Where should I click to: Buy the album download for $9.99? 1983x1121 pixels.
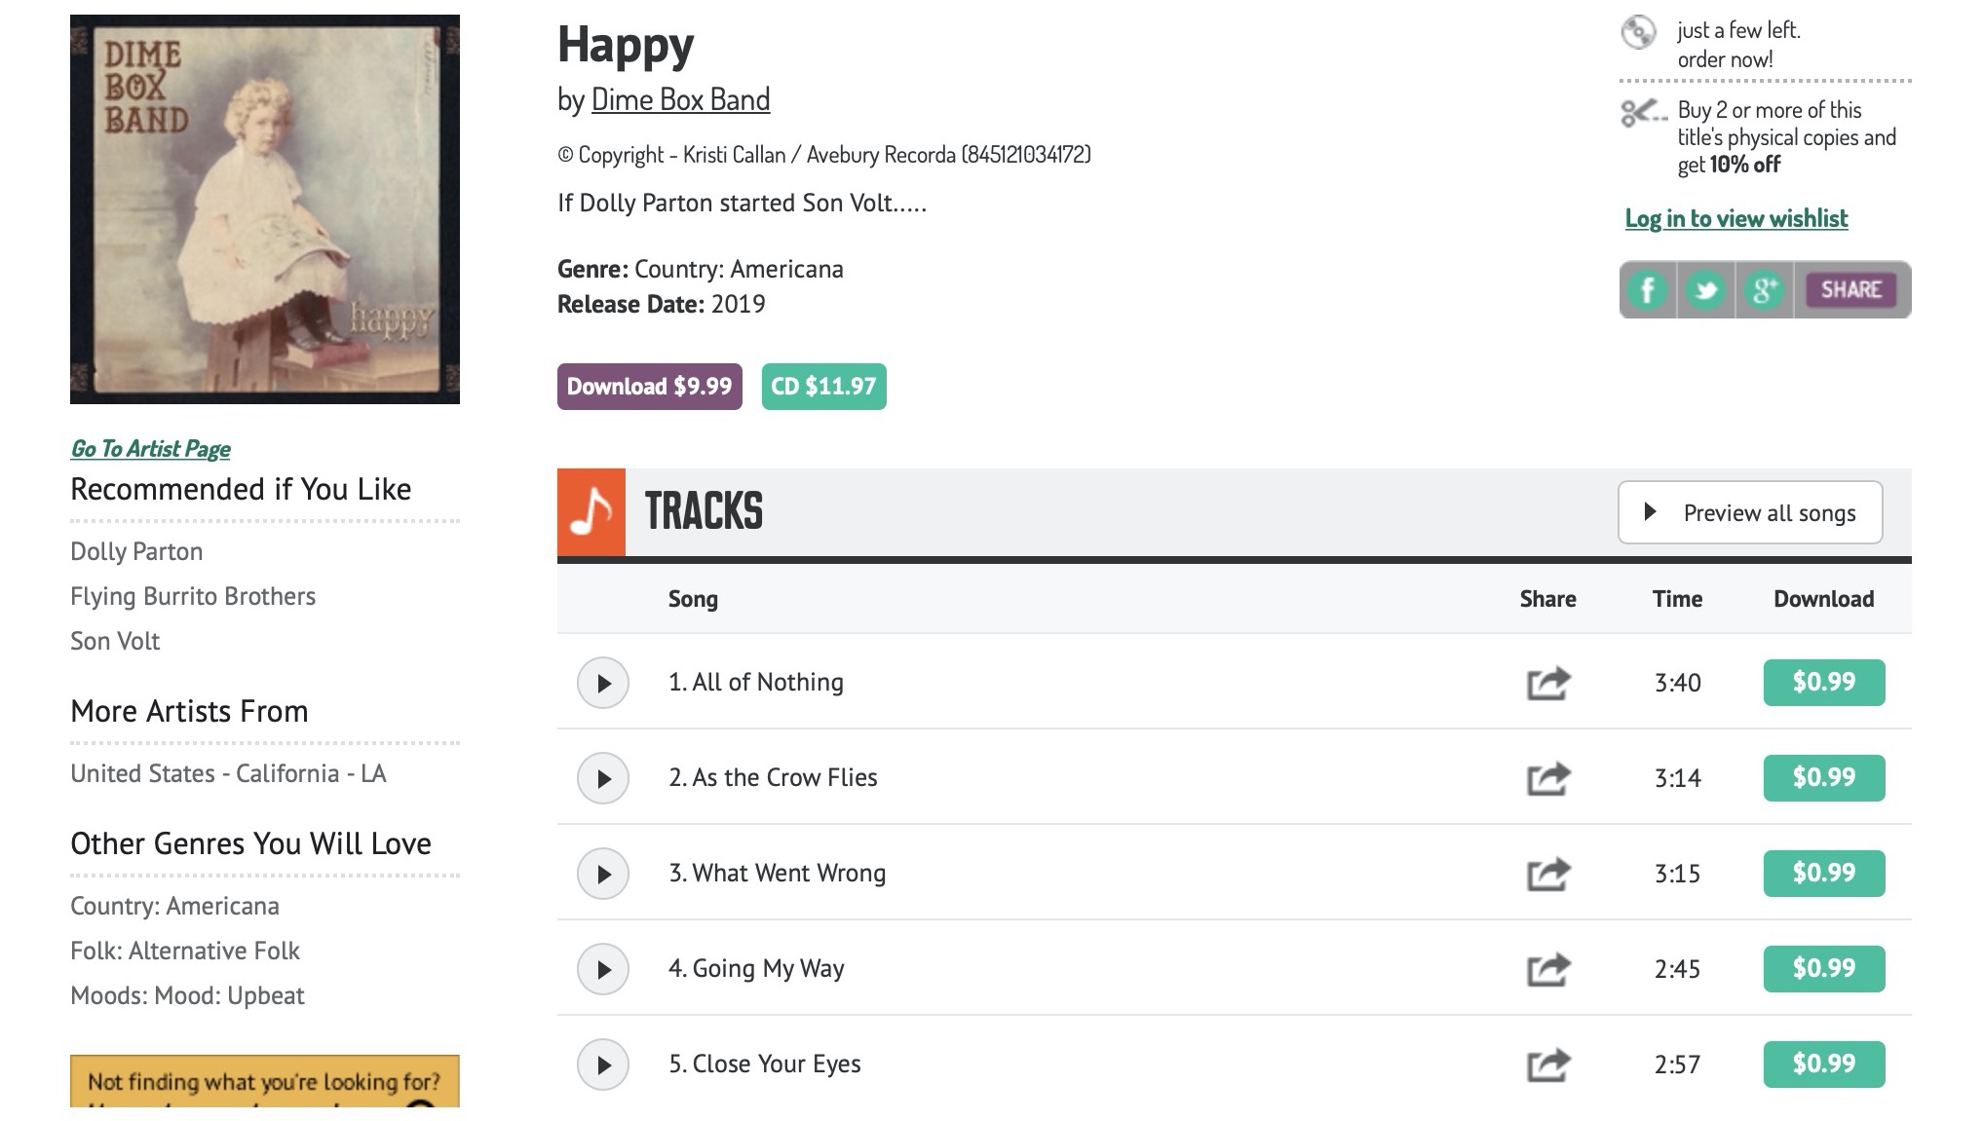(649, 387)
